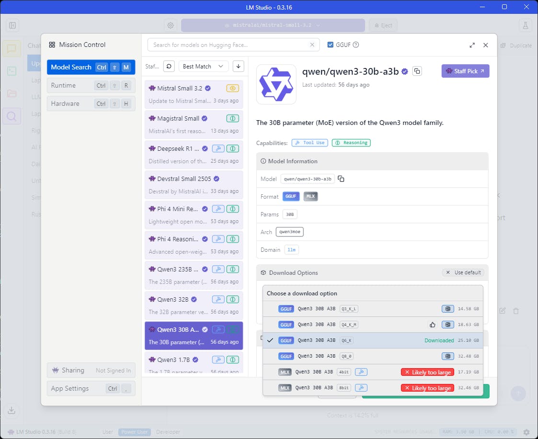538x439 pixels.
Task: Click the sidebar collapse icon top left
Action: pyautogui.click(x=12, y=25)
